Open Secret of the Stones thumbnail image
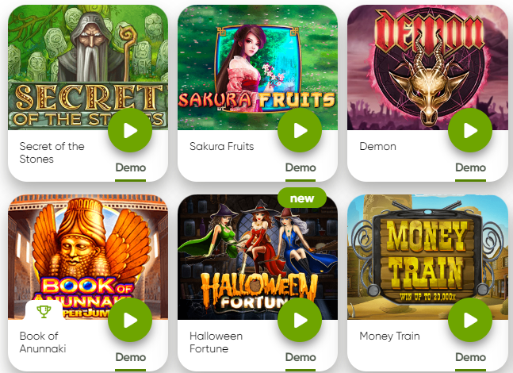 (x=88, y=67)
